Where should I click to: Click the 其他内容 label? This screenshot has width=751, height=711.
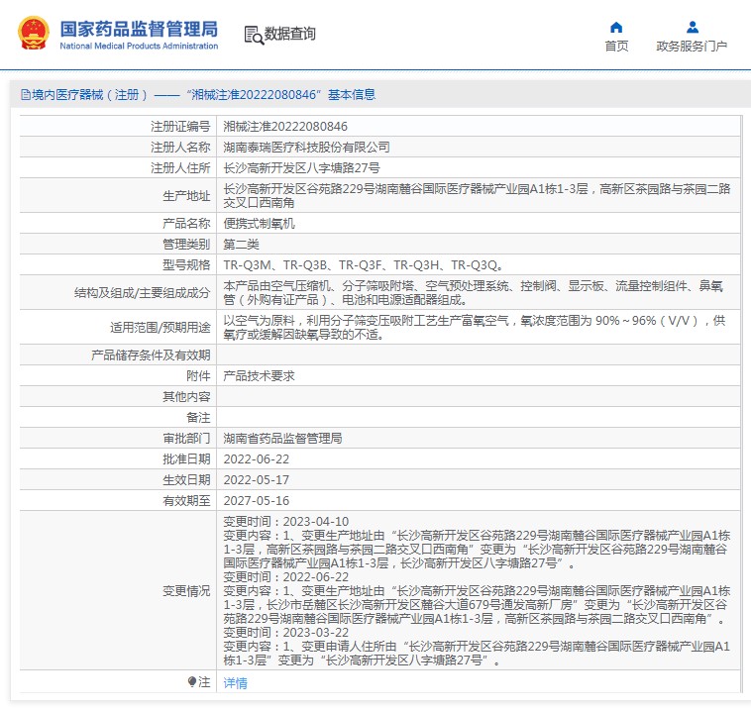click(186, 397)
